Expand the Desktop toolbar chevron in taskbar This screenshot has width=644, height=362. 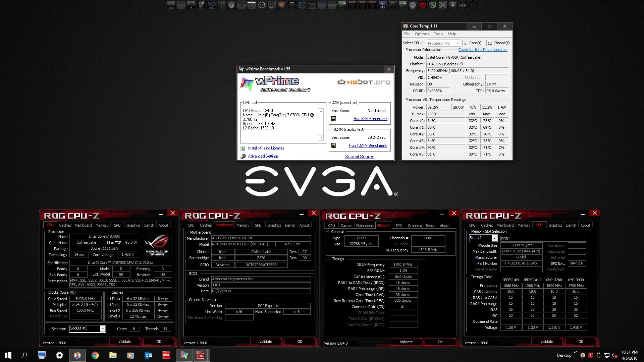[x=576, y=352]
